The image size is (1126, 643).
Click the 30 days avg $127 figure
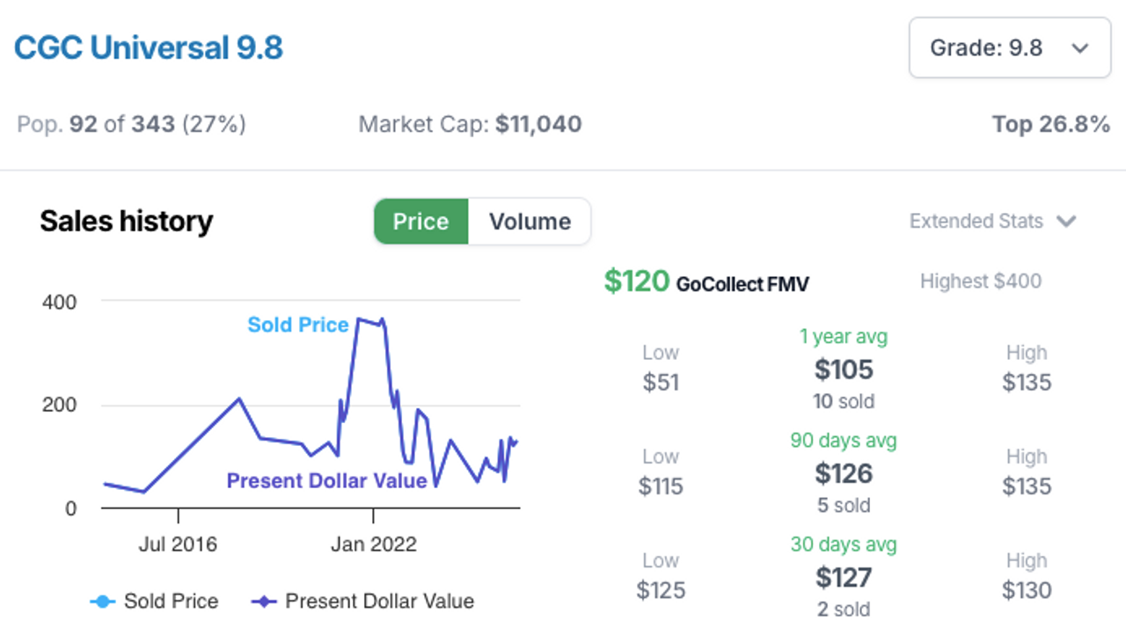pyautogui.click(x=844, y=577)
